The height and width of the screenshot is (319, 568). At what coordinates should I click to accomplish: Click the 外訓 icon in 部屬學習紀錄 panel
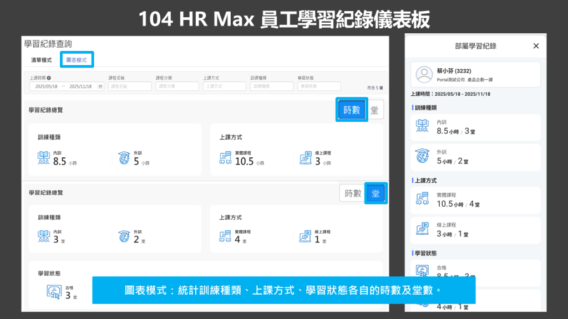424,157
